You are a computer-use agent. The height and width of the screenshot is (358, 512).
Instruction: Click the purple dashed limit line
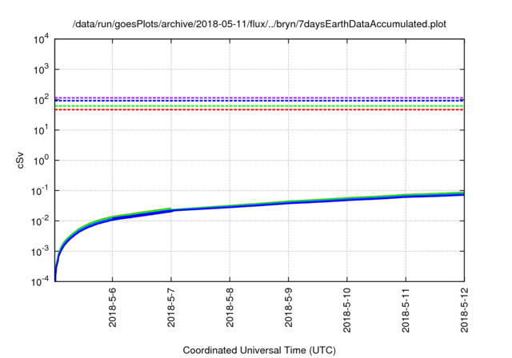pyautogui.click(x=259, y=97)
